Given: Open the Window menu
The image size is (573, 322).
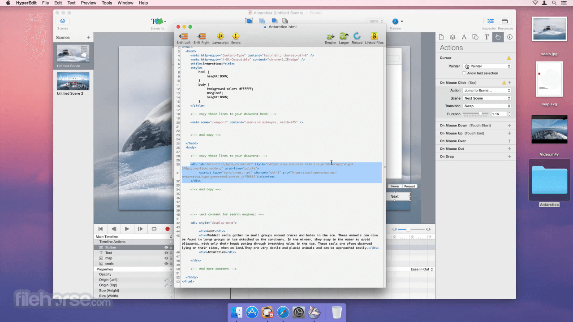Looking at the screenshot, I should pos(125,3).
